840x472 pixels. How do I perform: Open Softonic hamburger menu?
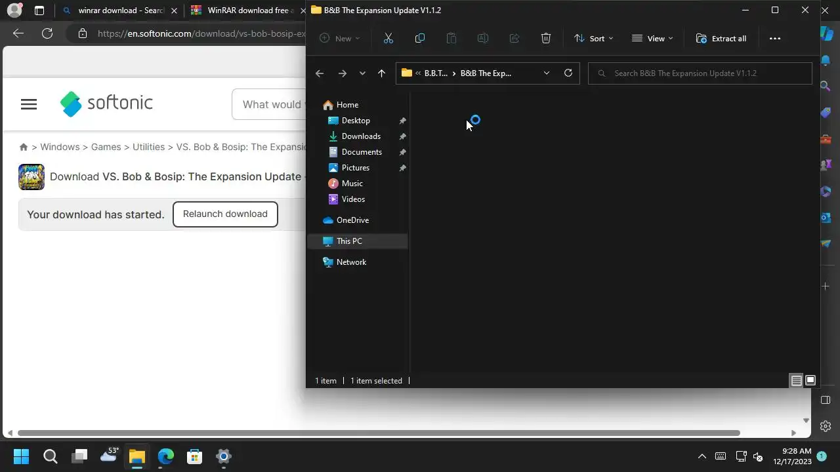click(x=29, y=104)
